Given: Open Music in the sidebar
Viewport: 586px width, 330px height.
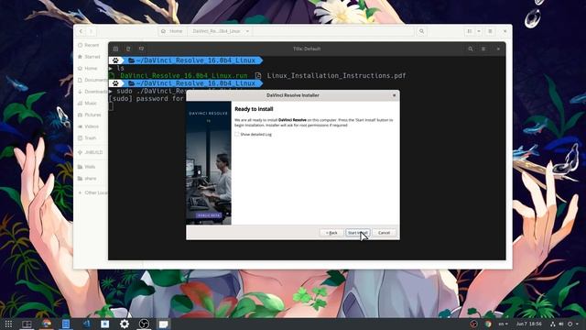Looking at the screenshot, I should pos(87,103).
